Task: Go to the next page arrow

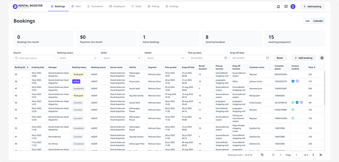Action: point(313,155)
